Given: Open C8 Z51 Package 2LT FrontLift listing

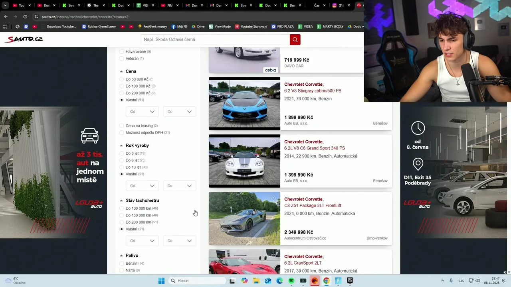Looking at the screenshot, I should [x=313, y=206].
